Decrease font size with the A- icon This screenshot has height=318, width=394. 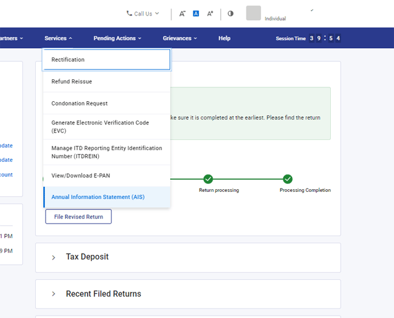click(182, 14)
